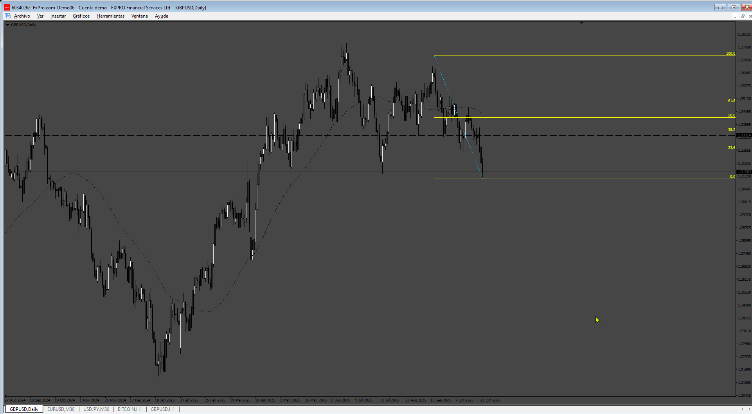Select the Fibonacci 38.2 level label
Viewport: 752px width, 414px height.
(731, 130)
